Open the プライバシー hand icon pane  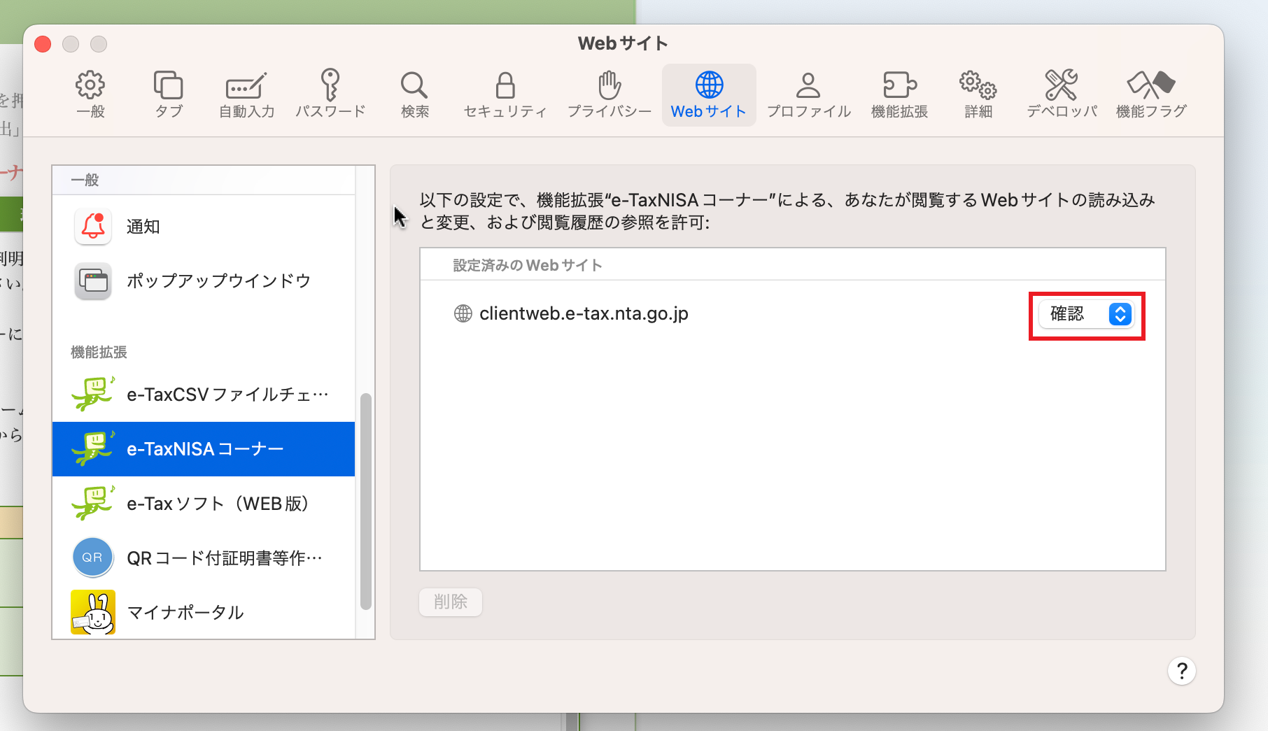pyautogui.click(x=610, y=85)
